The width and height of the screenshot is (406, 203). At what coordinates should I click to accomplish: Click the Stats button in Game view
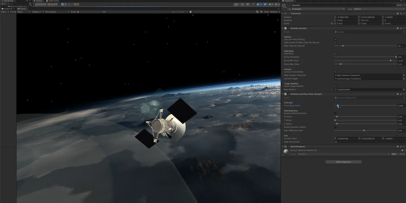click(267, 12)
